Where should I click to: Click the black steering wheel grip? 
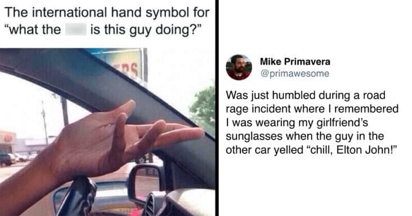78,196
